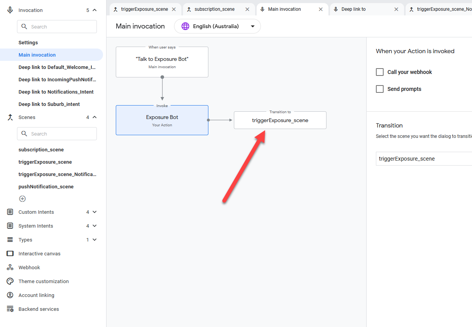The image size is (472, 327).
Task: Select pushNotification_scene in Scenes list
Action: [46, 186]
